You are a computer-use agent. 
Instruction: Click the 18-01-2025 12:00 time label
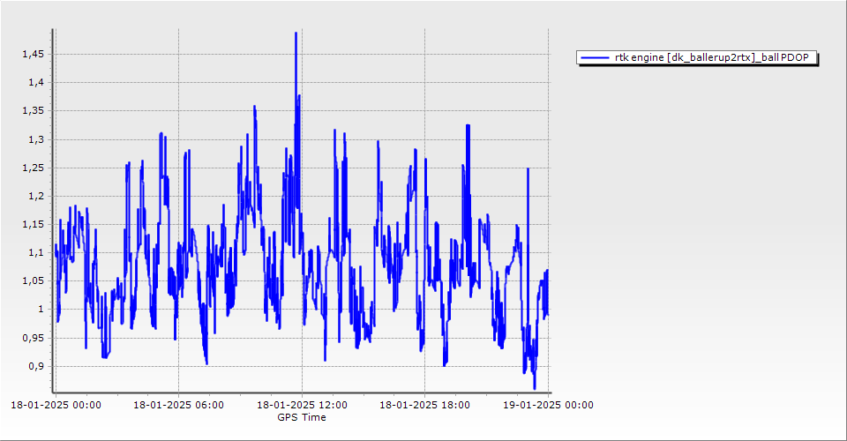click(x=301, y=405)
